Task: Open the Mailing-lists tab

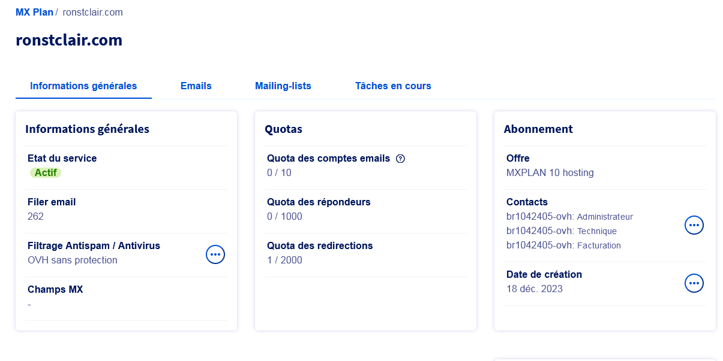Action: (283, 86)
